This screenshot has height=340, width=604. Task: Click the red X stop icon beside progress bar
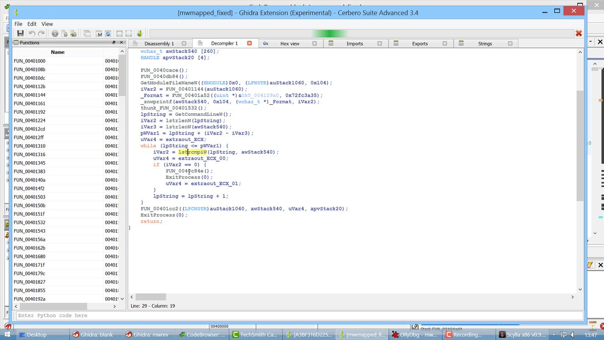coord(579,33)
